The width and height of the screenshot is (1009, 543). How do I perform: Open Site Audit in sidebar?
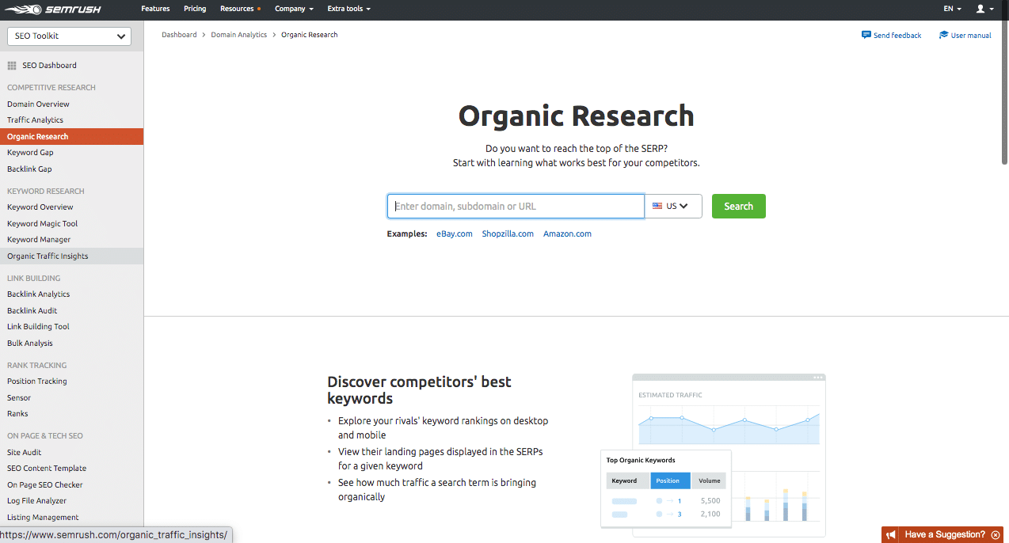(x=25, y=453)
